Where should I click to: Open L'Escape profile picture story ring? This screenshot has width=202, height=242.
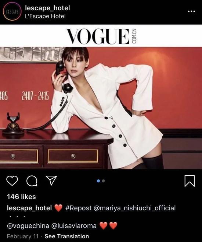coord(12,11)
